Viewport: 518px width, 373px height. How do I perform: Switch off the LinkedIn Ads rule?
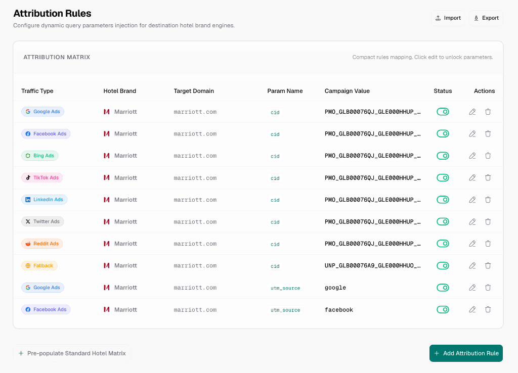(443, 200)
